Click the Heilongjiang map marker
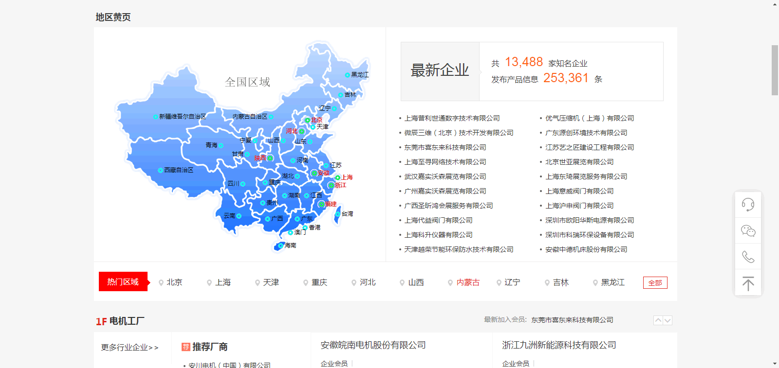The image size is (779, 368). click(x=347, y=75)
